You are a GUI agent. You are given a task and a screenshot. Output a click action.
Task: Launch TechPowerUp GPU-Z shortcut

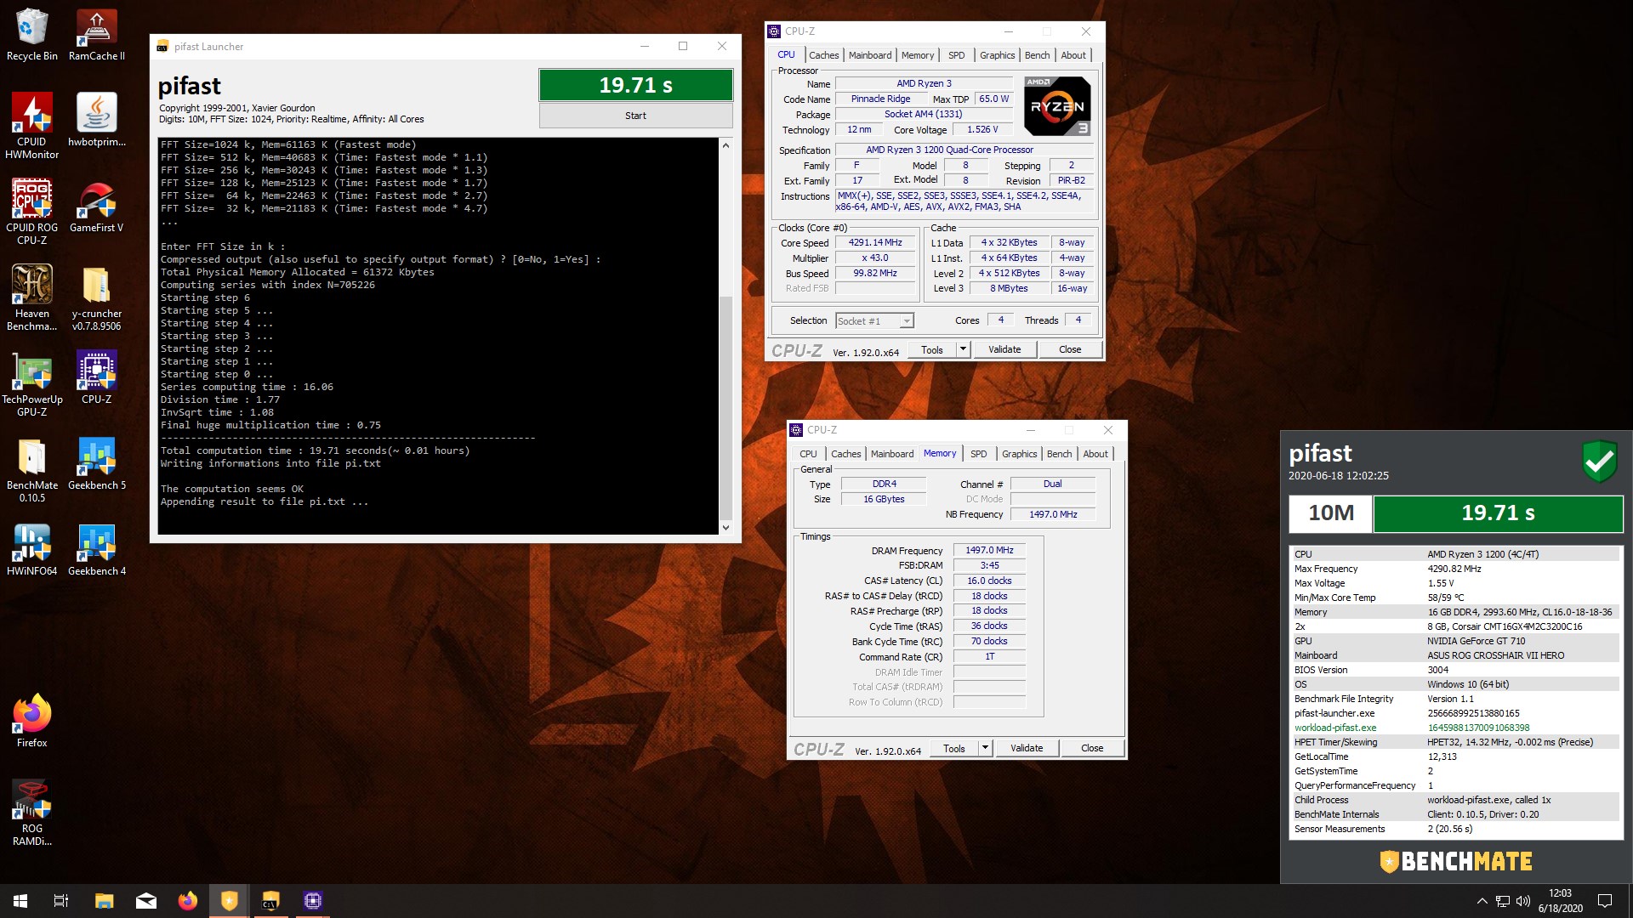tap(31, 382)
